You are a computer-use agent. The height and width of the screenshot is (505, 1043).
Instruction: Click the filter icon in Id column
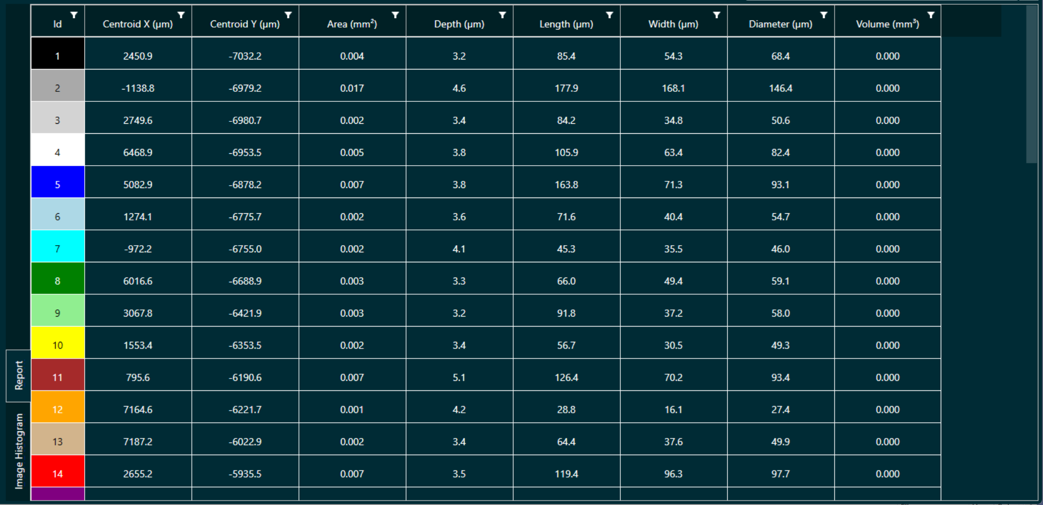pos(74,15)
